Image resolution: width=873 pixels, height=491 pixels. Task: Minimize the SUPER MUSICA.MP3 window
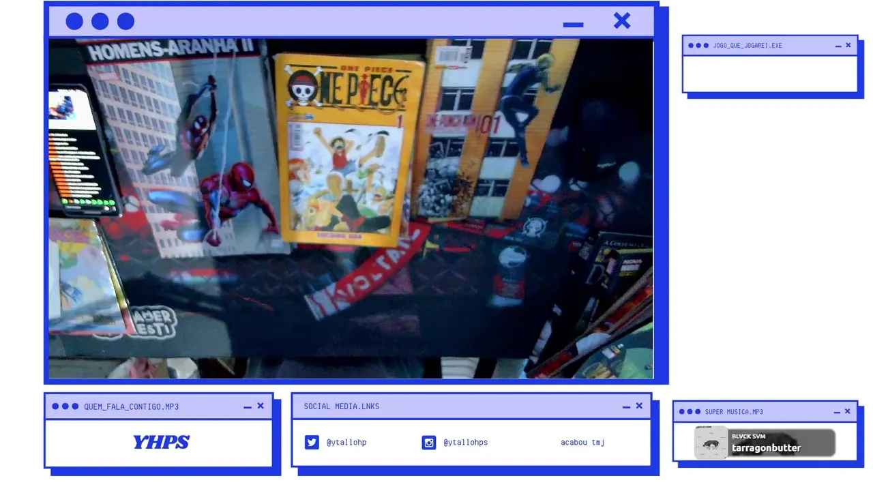pos(838,413)
